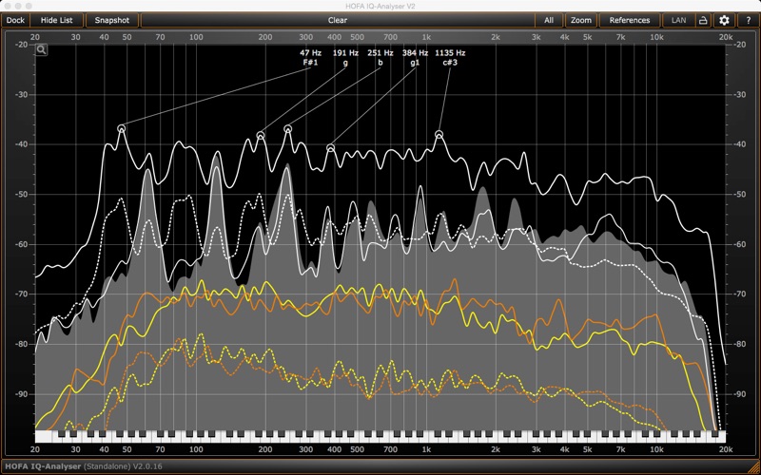
Task: Select the 191 Hz peak marker circle
Action: pos(261,135)
